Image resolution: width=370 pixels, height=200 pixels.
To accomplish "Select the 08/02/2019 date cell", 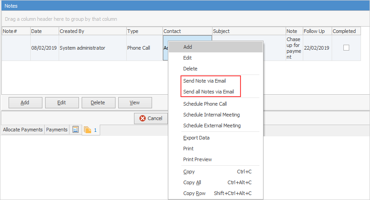I will point(45,48).
